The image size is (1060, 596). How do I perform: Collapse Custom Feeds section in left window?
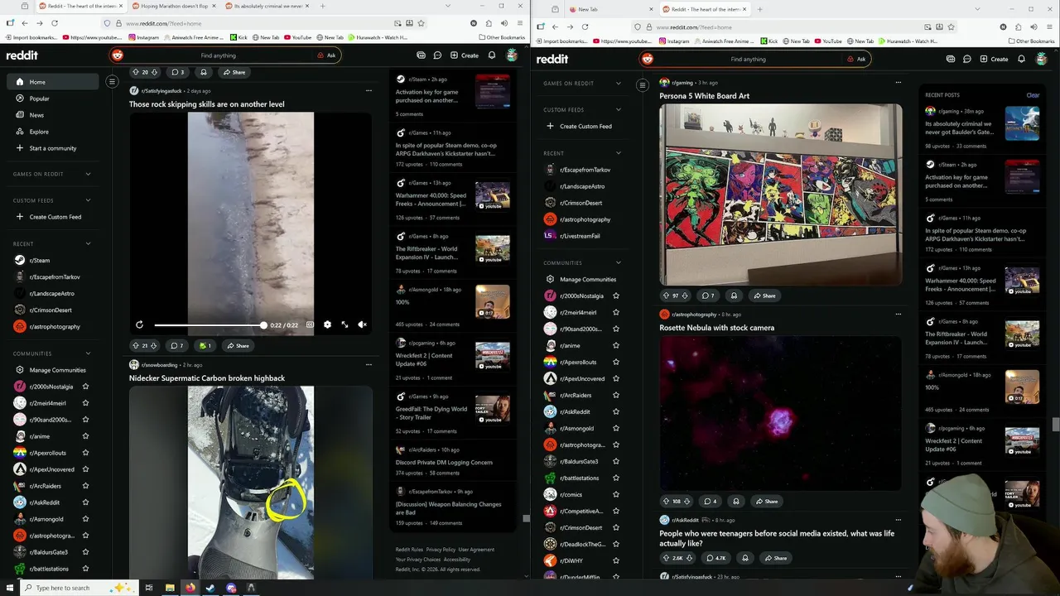point(88,200)
